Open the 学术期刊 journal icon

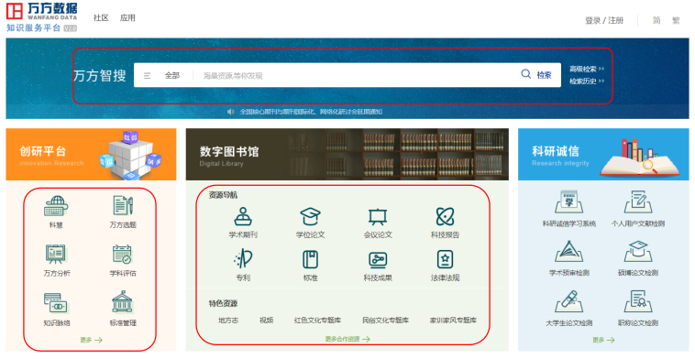(243, 216)
